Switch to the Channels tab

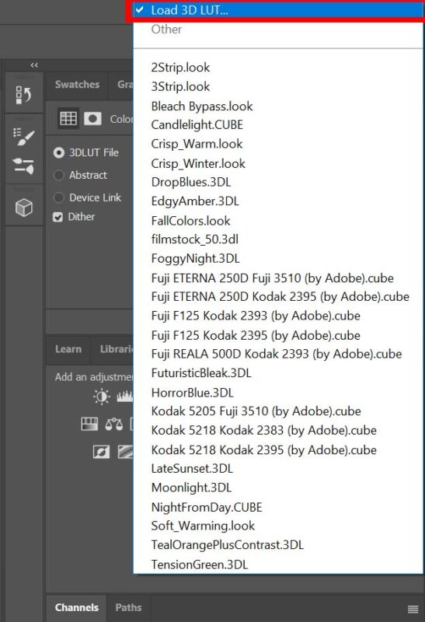point(76,607)
